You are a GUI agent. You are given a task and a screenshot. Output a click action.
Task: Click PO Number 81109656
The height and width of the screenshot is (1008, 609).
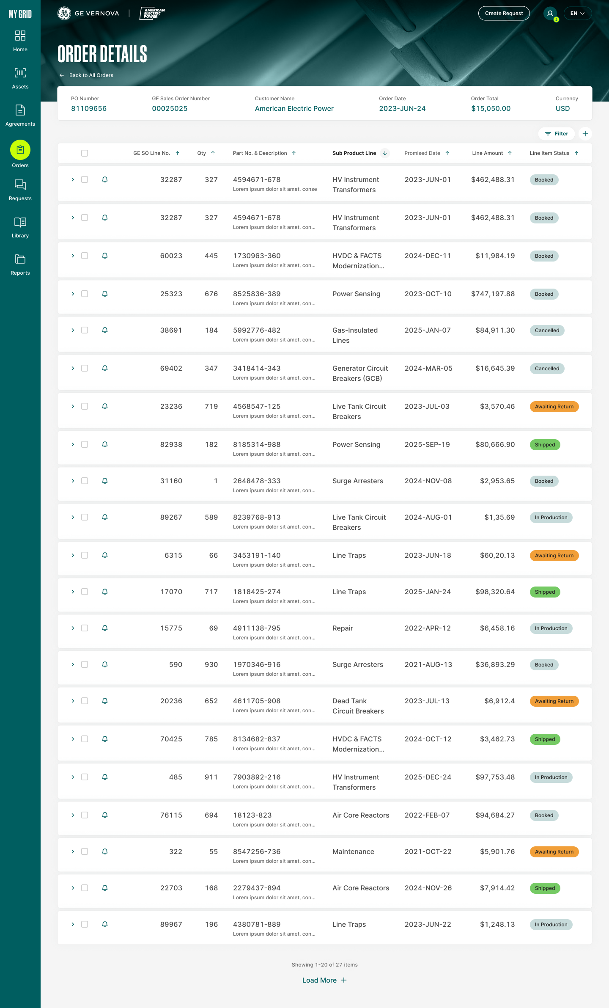pos(89,108)
